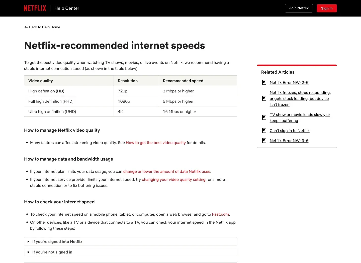
Task: Click the Netflix-recommended internet speeds page title
Action: coord(115,46)
